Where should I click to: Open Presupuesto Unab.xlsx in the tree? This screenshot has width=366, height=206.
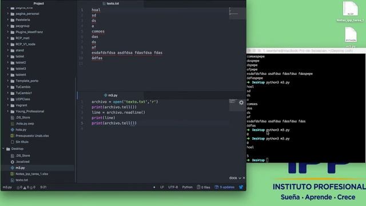point(32,136)
